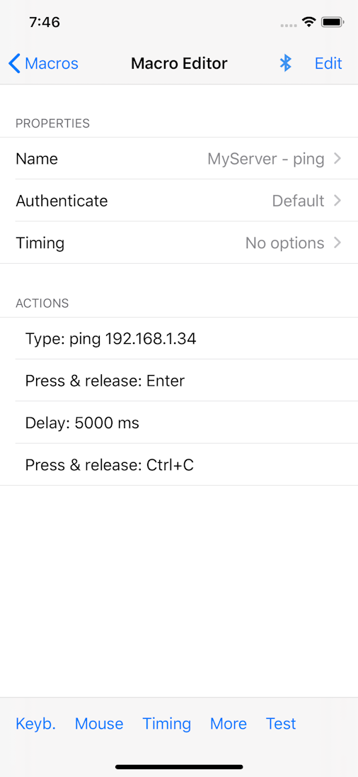
Task: Tap More in the bottom toolbar
Action: (229, 724)
